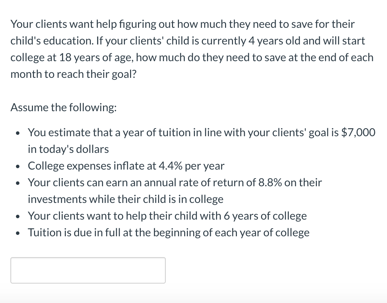The height and width of the screenshot is (303, 387).
Task: Select the 'Assume the following:' heading
Action: pos(63,107)
